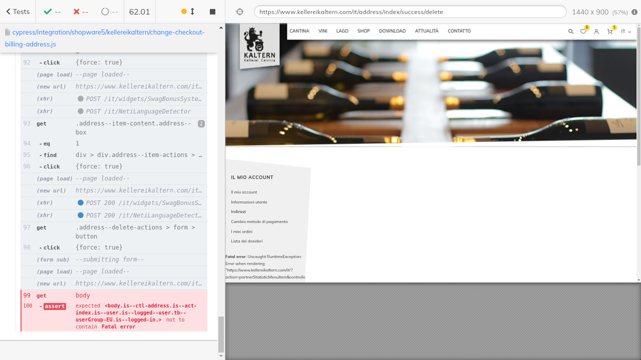Go back to the Tests list
This screenshot has width=641, height=360.
pos(18,11)
